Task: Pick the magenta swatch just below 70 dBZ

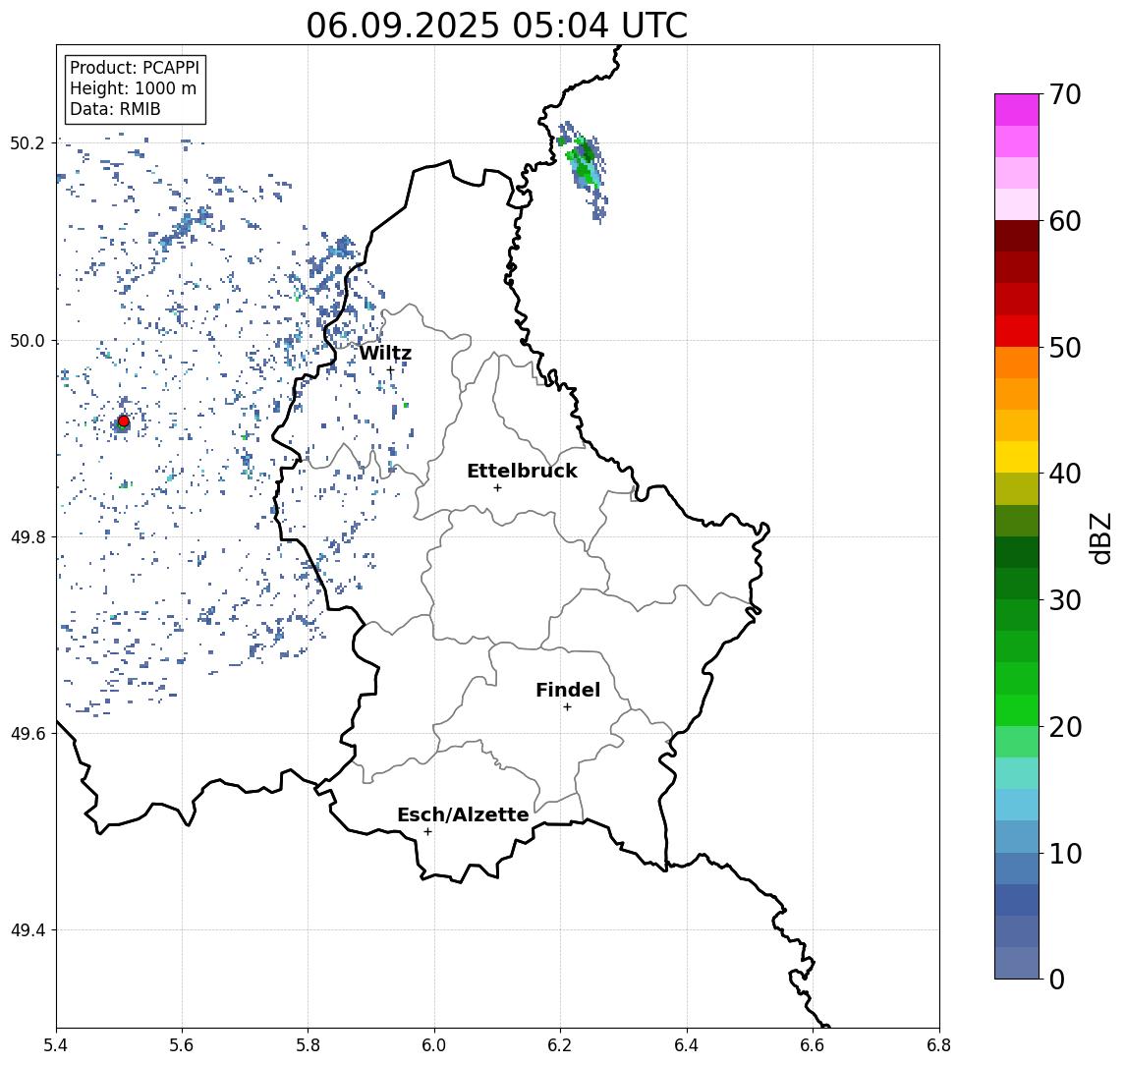Action: [x=1017, y=110]
